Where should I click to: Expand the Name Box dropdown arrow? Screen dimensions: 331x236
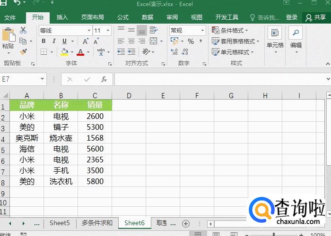point(42,79)
